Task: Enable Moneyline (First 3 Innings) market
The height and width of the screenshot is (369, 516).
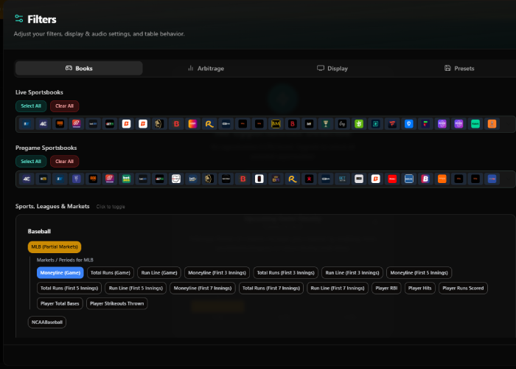Action: (x=217, y=273)
